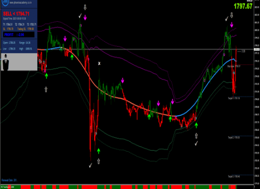Click the green 1797.67 price readout

click(x=243, y=6)
